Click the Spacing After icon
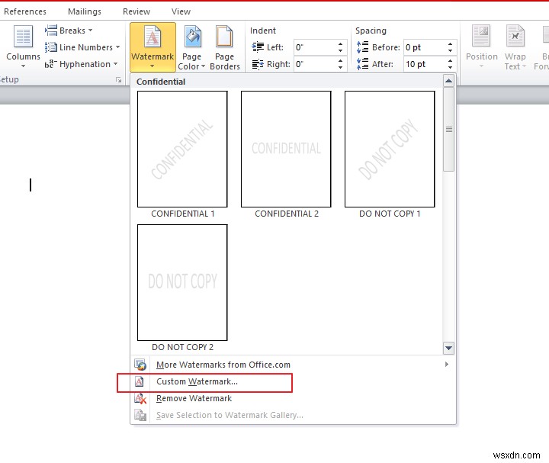The image size is (549, 463). pos(362,64)
